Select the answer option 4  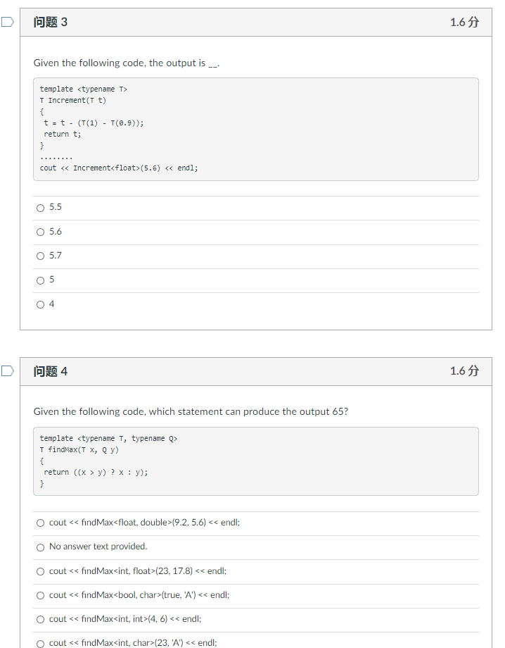coord(40,304)
